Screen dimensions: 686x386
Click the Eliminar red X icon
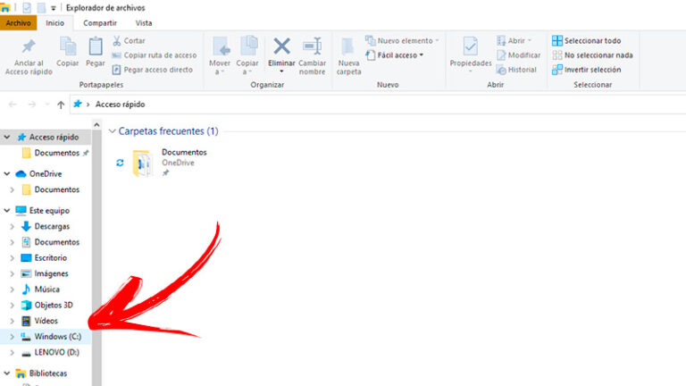[281, 46]
